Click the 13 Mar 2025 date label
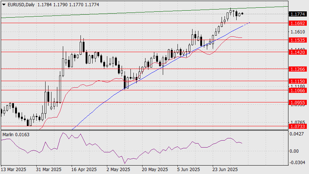This screenshot has width=309, height=174. click(x=13, y=170)
